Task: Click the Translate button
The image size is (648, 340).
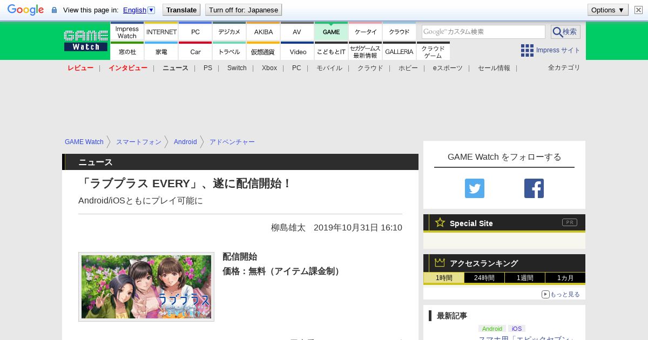Action: [181, 10]
